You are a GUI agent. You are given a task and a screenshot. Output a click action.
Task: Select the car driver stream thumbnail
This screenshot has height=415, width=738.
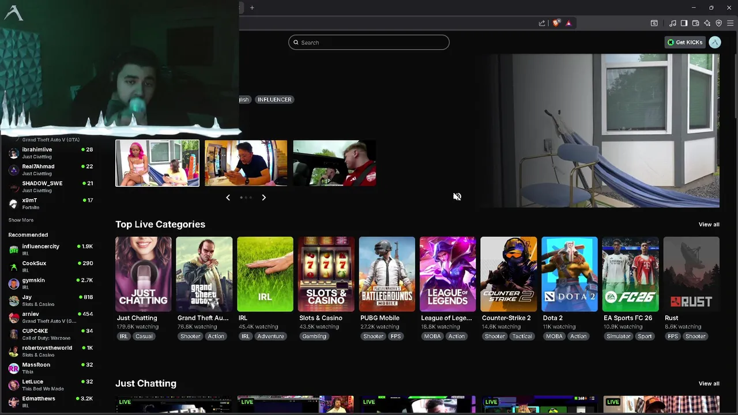[334, 163]
